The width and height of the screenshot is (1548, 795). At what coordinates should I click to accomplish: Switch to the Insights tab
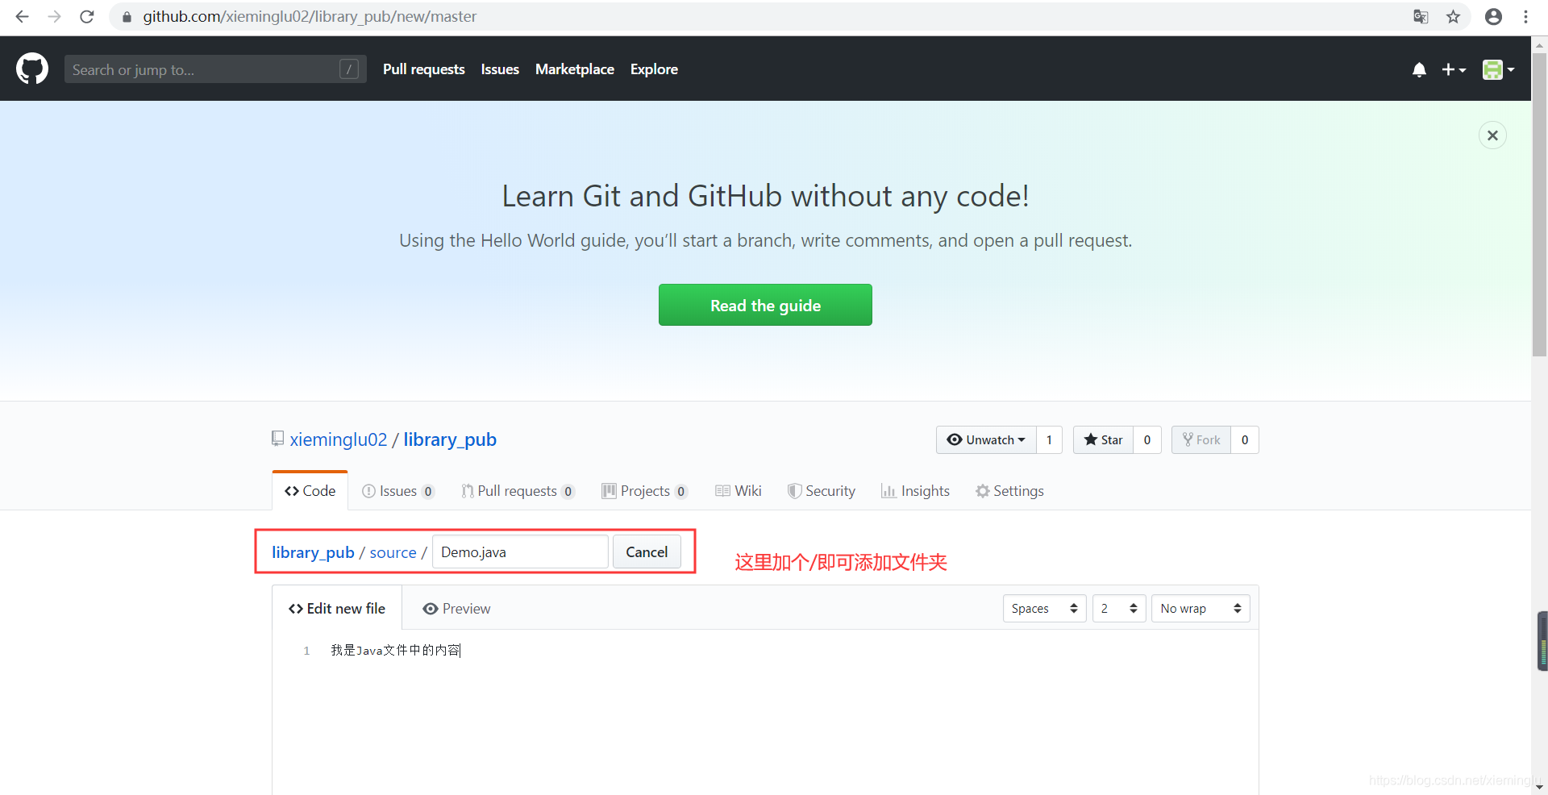pos(915,491)
